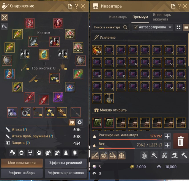Image resolution: width=189 pixels, height=181 pixels.
Task: Switch inventory to grid view icon
Action: (178, 27)
